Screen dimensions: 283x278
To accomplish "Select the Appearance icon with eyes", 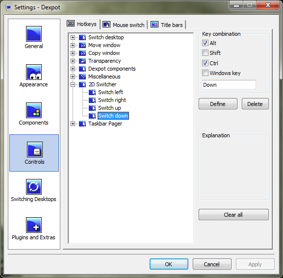I will (34, 72).
